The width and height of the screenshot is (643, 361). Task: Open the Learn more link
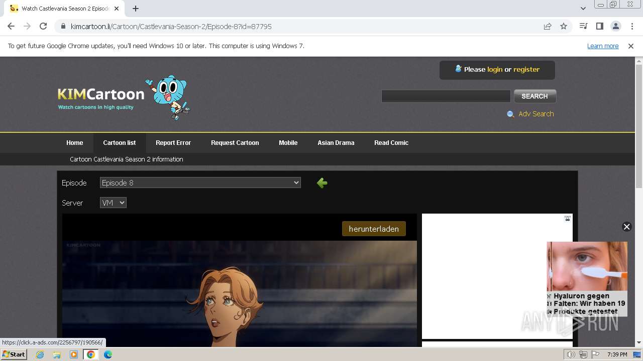[x=603, y=46]
